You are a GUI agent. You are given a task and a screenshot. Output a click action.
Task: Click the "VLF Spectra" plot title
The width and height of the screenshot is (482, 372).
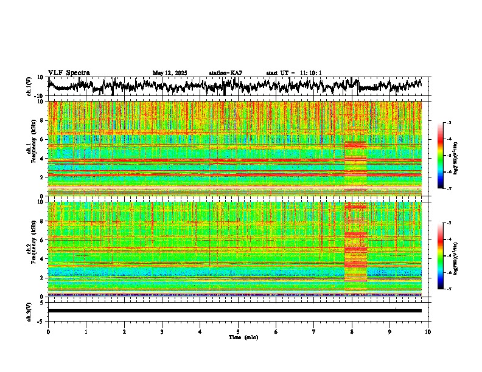point(69,73)
